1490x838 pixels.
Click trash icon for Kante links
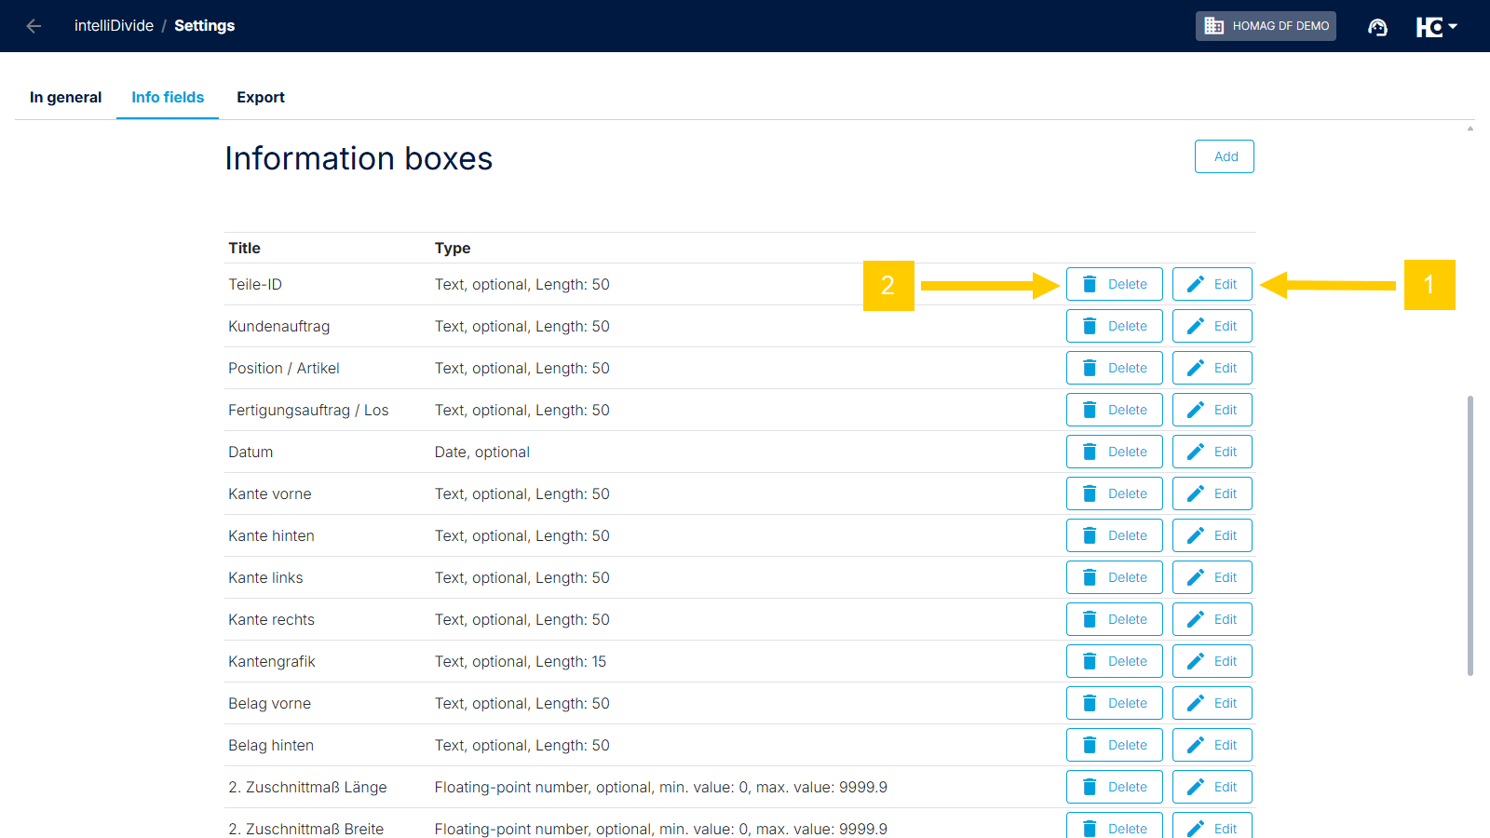[1090, 577]
